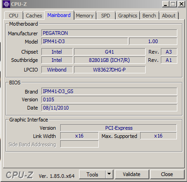187x182 pixels.
Task: Select the W83627DHG-P LPCIO value
Action: pyautogui.click(x=110, y=70)
